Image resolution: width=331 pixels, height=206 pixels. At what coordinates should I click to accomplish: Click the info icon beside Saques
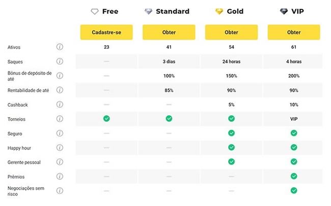(x=60, y=61)
